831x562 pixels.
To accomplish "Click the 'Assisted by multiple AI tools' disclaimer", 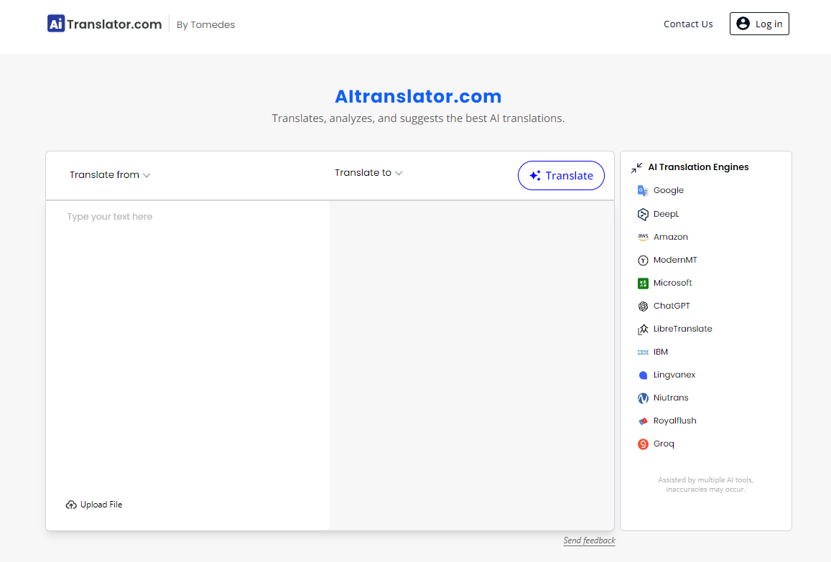I will (705, 484).
